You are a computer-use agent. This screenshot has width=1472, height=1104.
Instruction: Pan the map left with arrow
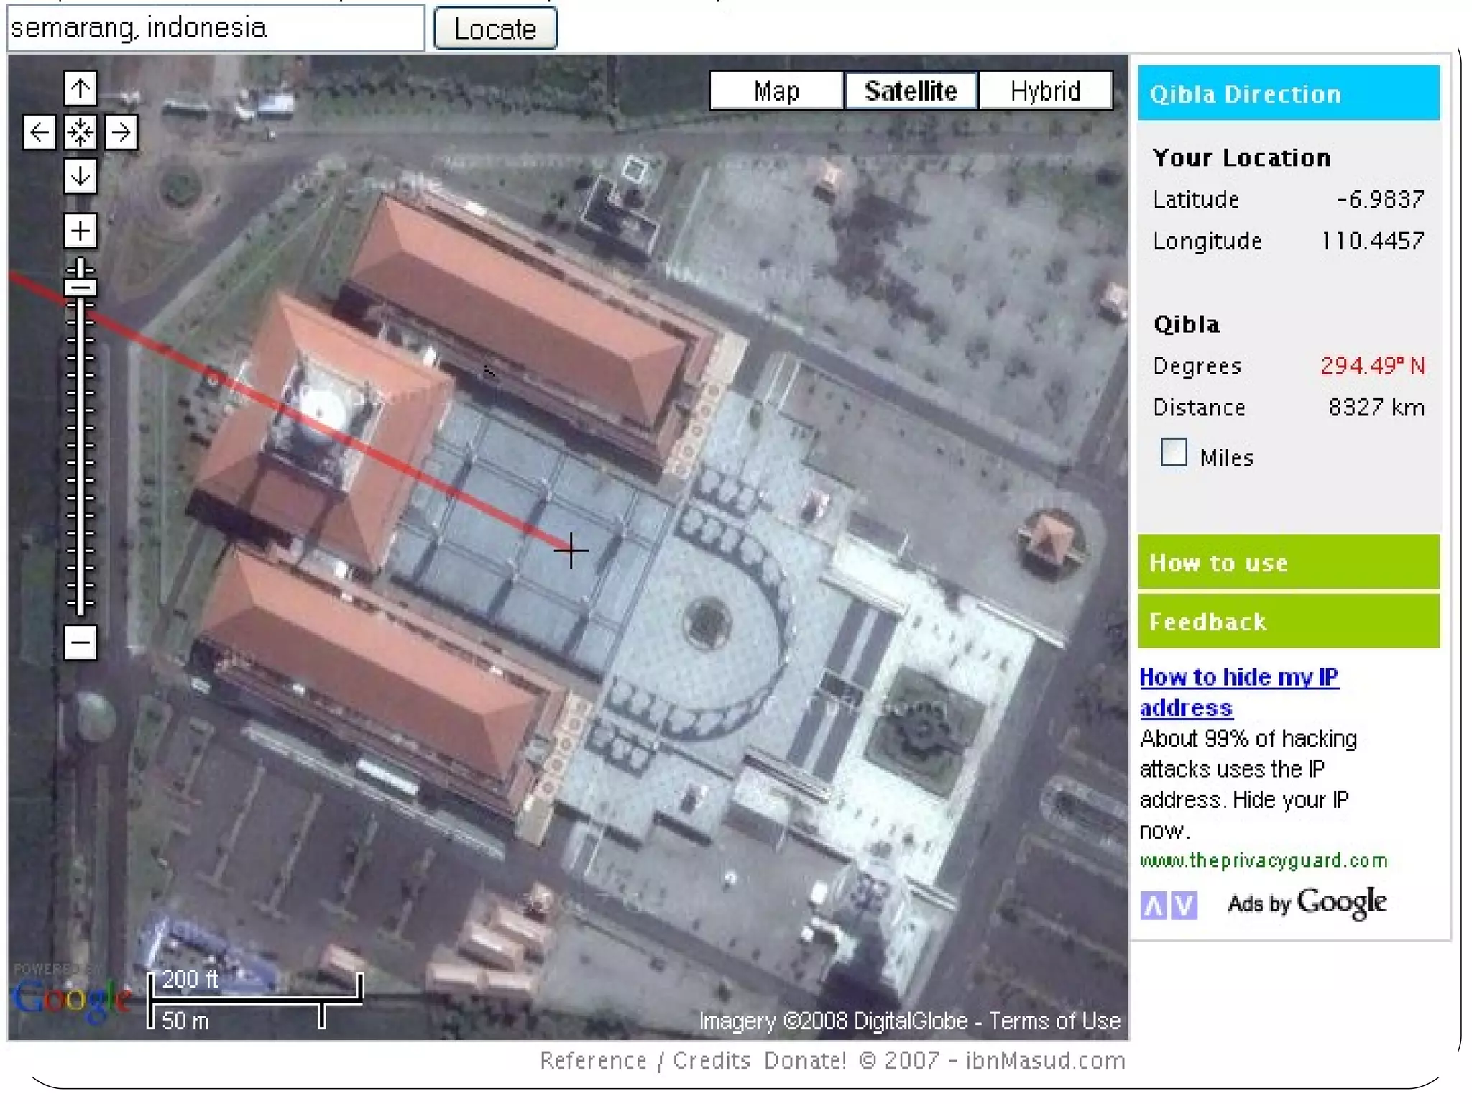pos(39,132)
